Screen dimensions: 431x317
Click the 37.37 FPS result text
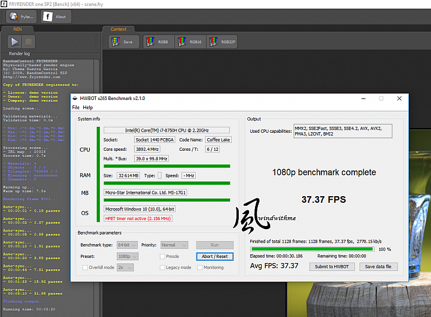[x=324, y=199]
